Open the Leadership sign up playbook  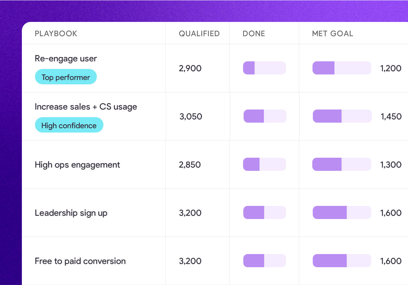71,213
